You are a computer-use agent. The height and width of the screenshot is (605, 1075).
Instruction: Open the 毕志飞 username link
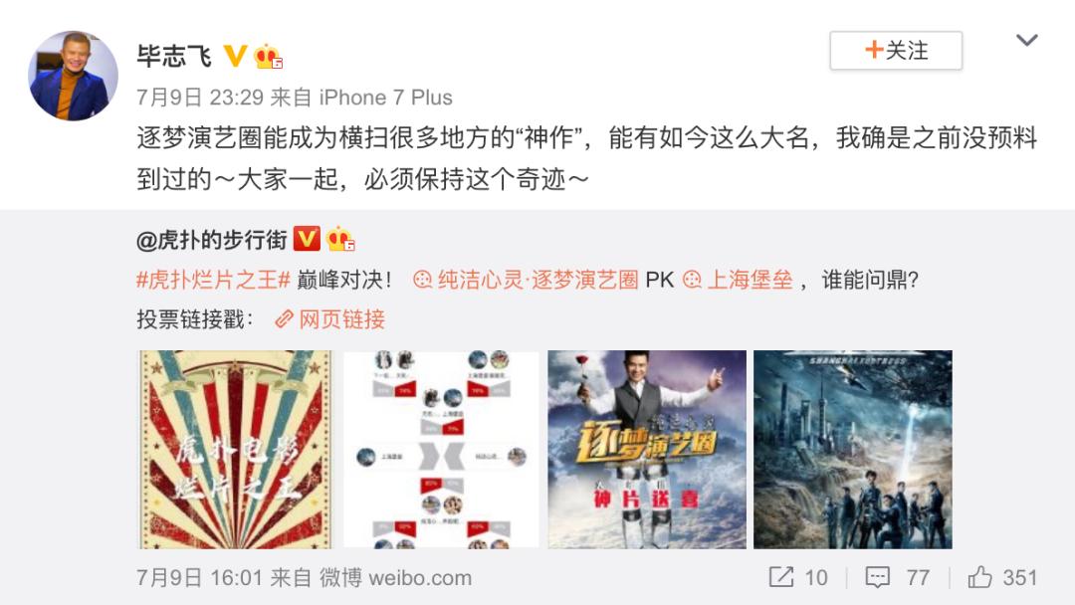[174, 56]
